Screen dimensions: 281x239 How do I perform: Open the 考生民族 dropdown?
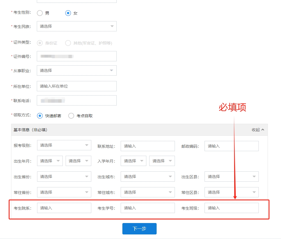pos(76,26)
